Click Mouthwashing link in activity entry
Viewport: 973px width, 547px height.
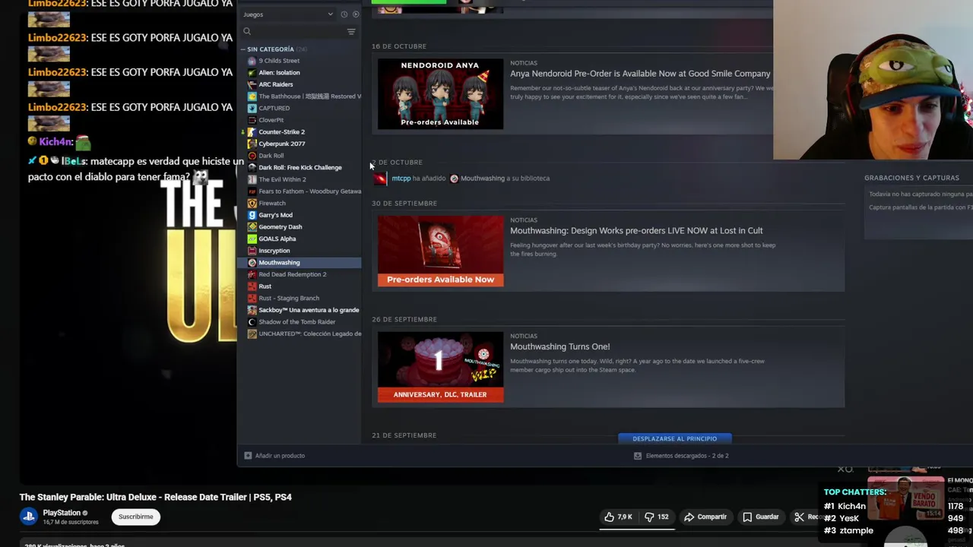click(482, 179)
